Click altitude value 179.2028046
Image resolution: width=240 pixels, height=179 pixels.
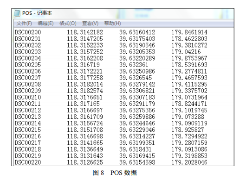(x=189, y=162)
